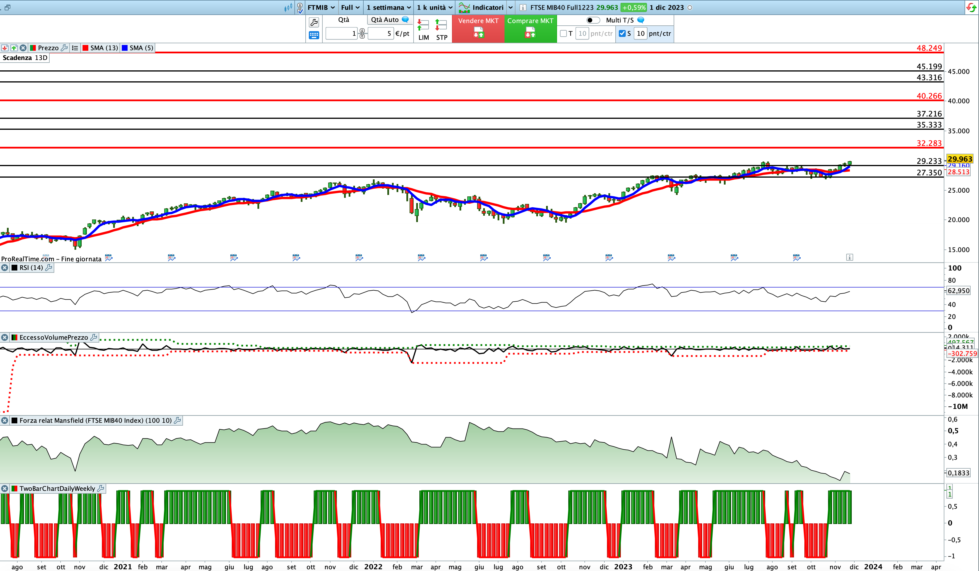Close the RSI (14) panel

(x=5, y=267)
